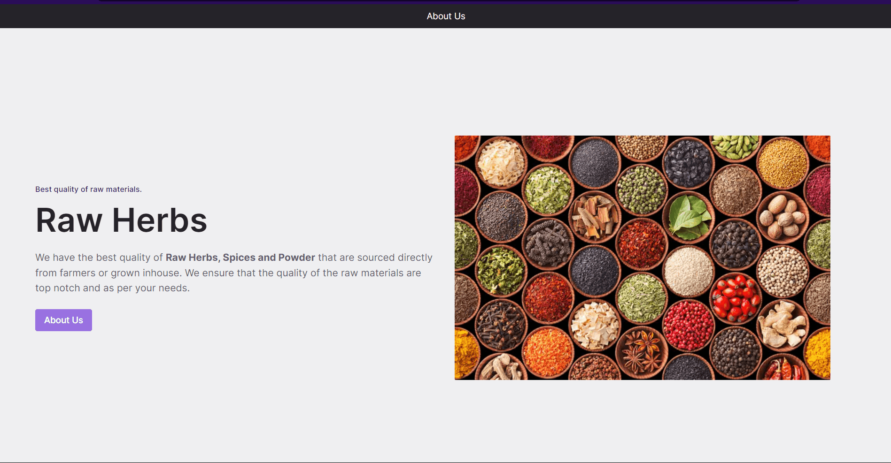The width and height of the screenshot is (891, 463).
Task: Select the green cardamom pods bowl
Action: click(735, 146)
